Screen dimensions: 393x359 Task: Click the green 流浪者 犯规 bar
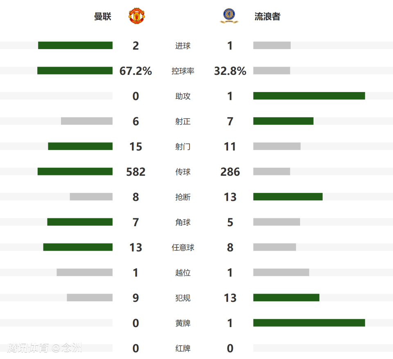(x=286, y=298)
